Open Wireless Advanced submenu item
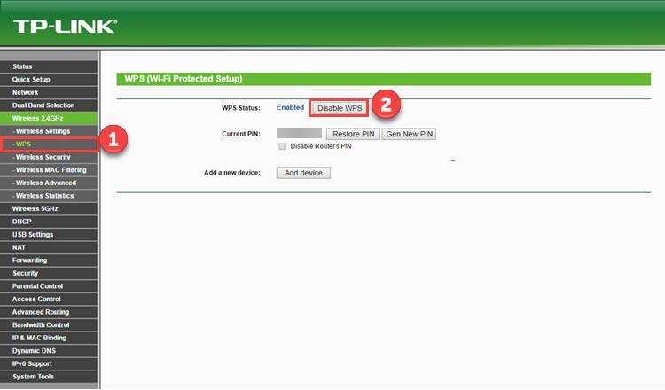 49,183
